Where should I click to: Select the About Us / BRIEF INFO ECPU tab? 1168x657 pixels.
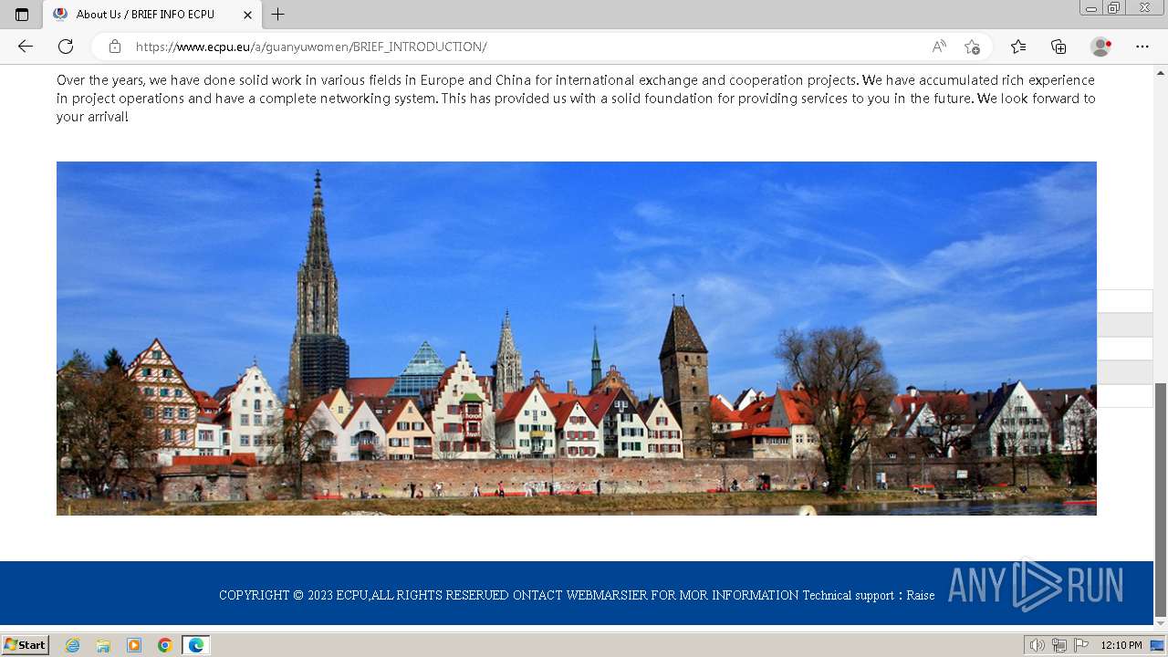pyautogui.click(x=151, y=15)
